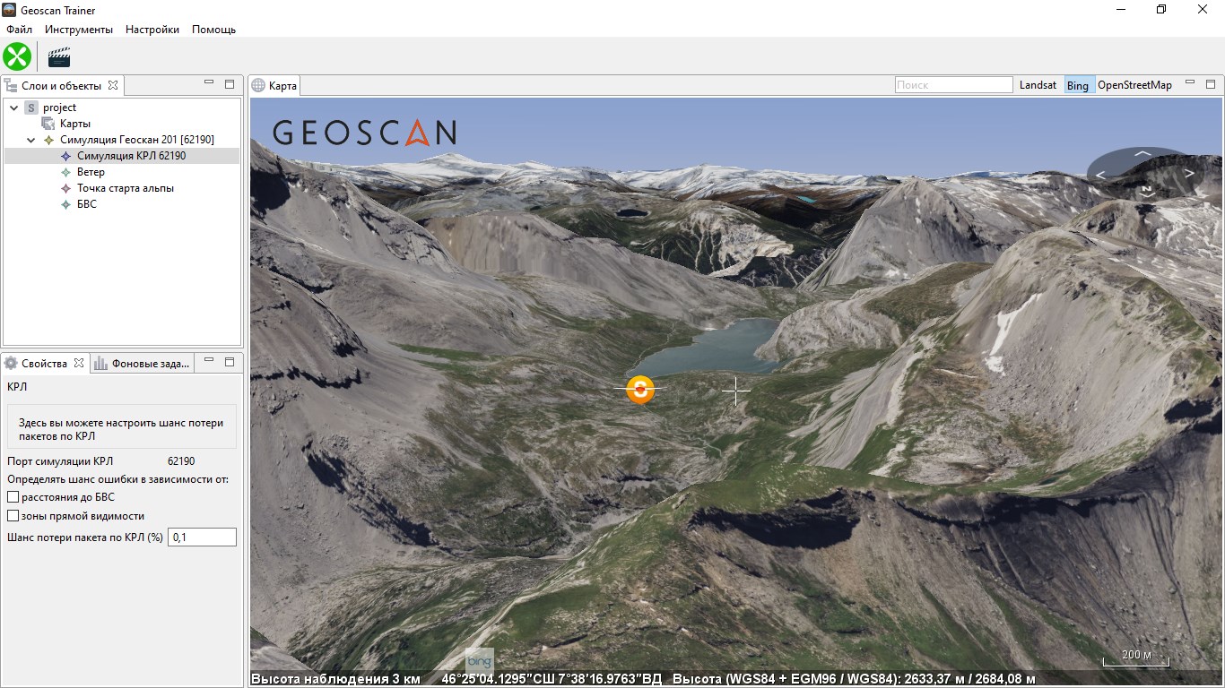Viewport: 1225px width, 688px height.
Task: Enable the расстояния до БВС checkbox
Action: 13,497
